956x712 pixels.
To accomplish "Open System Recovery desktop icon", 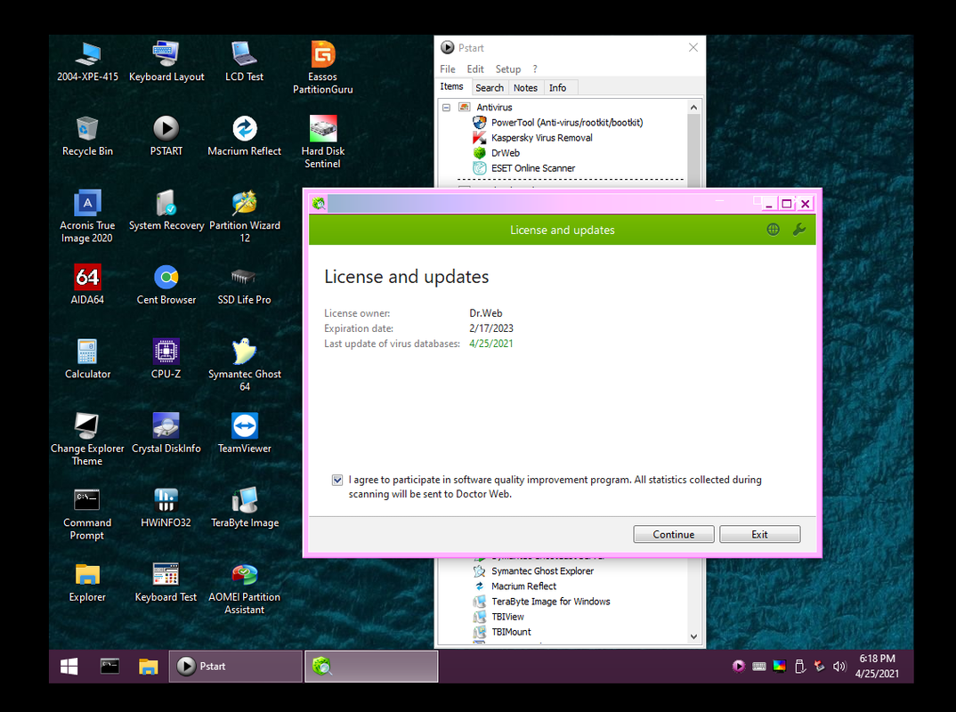I will (166, 210).
